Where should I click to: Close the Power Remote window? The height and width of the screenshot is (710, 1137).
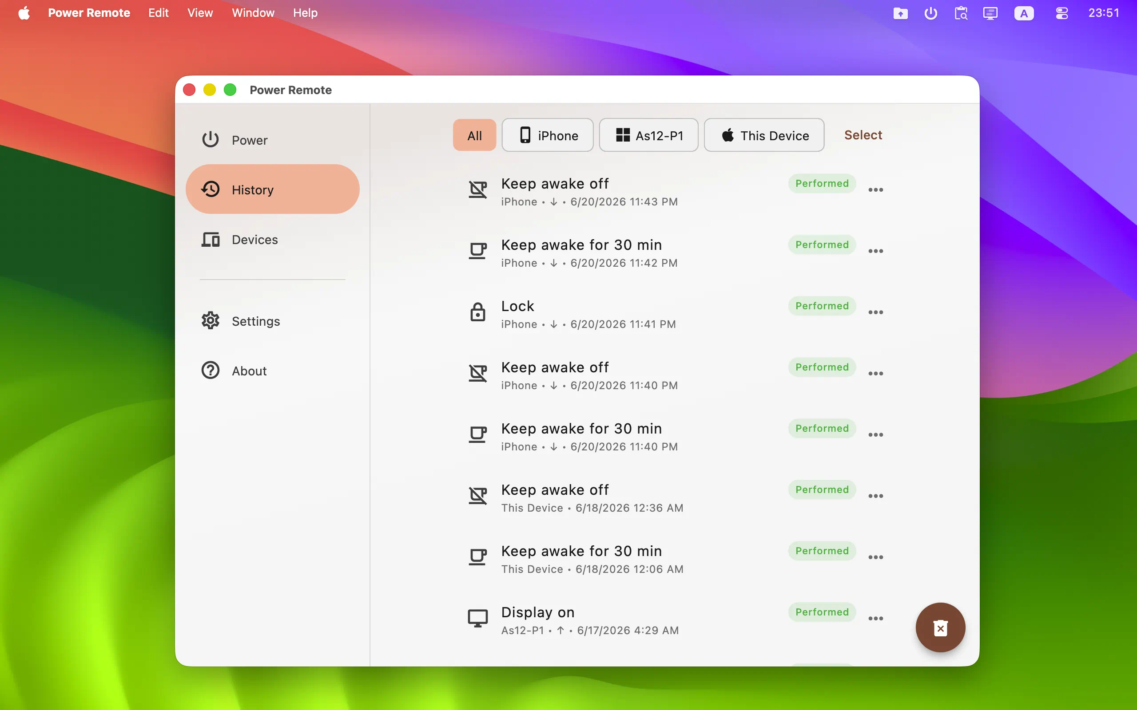pyautogui.click(x=189, y=90)
